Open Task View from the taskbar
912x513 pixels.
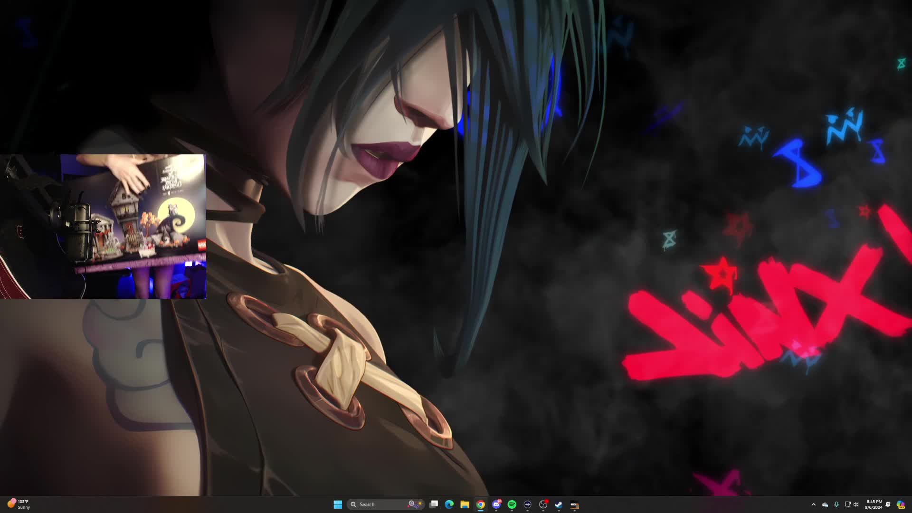(x=434, y=504)
